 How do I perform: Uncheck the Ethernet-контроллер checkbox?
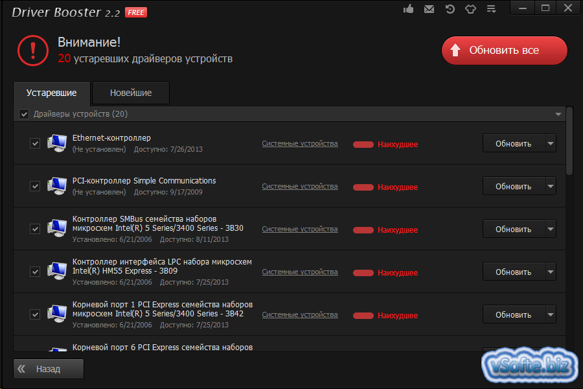[35, 143]
